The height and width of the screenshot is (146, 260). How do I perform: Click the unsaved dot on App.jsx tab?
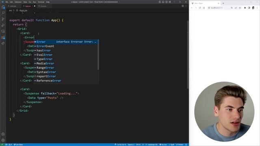coord(35,6)
